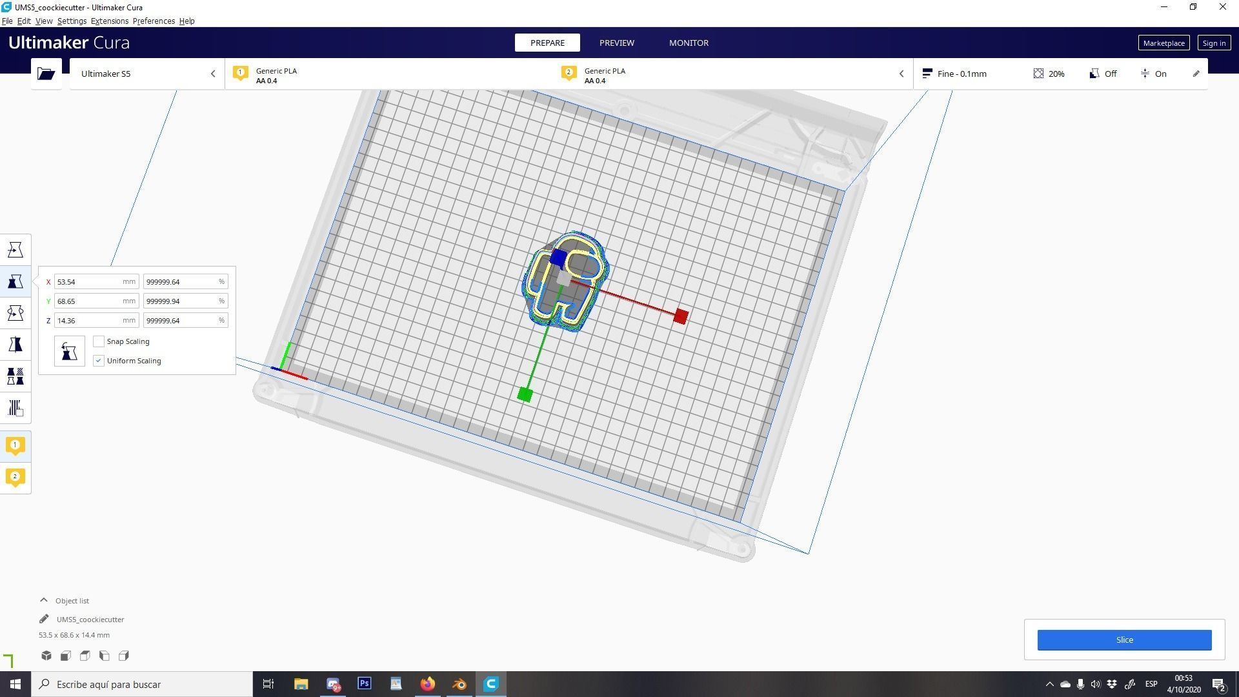Select the Move tool in left toolbar
This screenshot has height=697, width=1239.
click(15, 250)
